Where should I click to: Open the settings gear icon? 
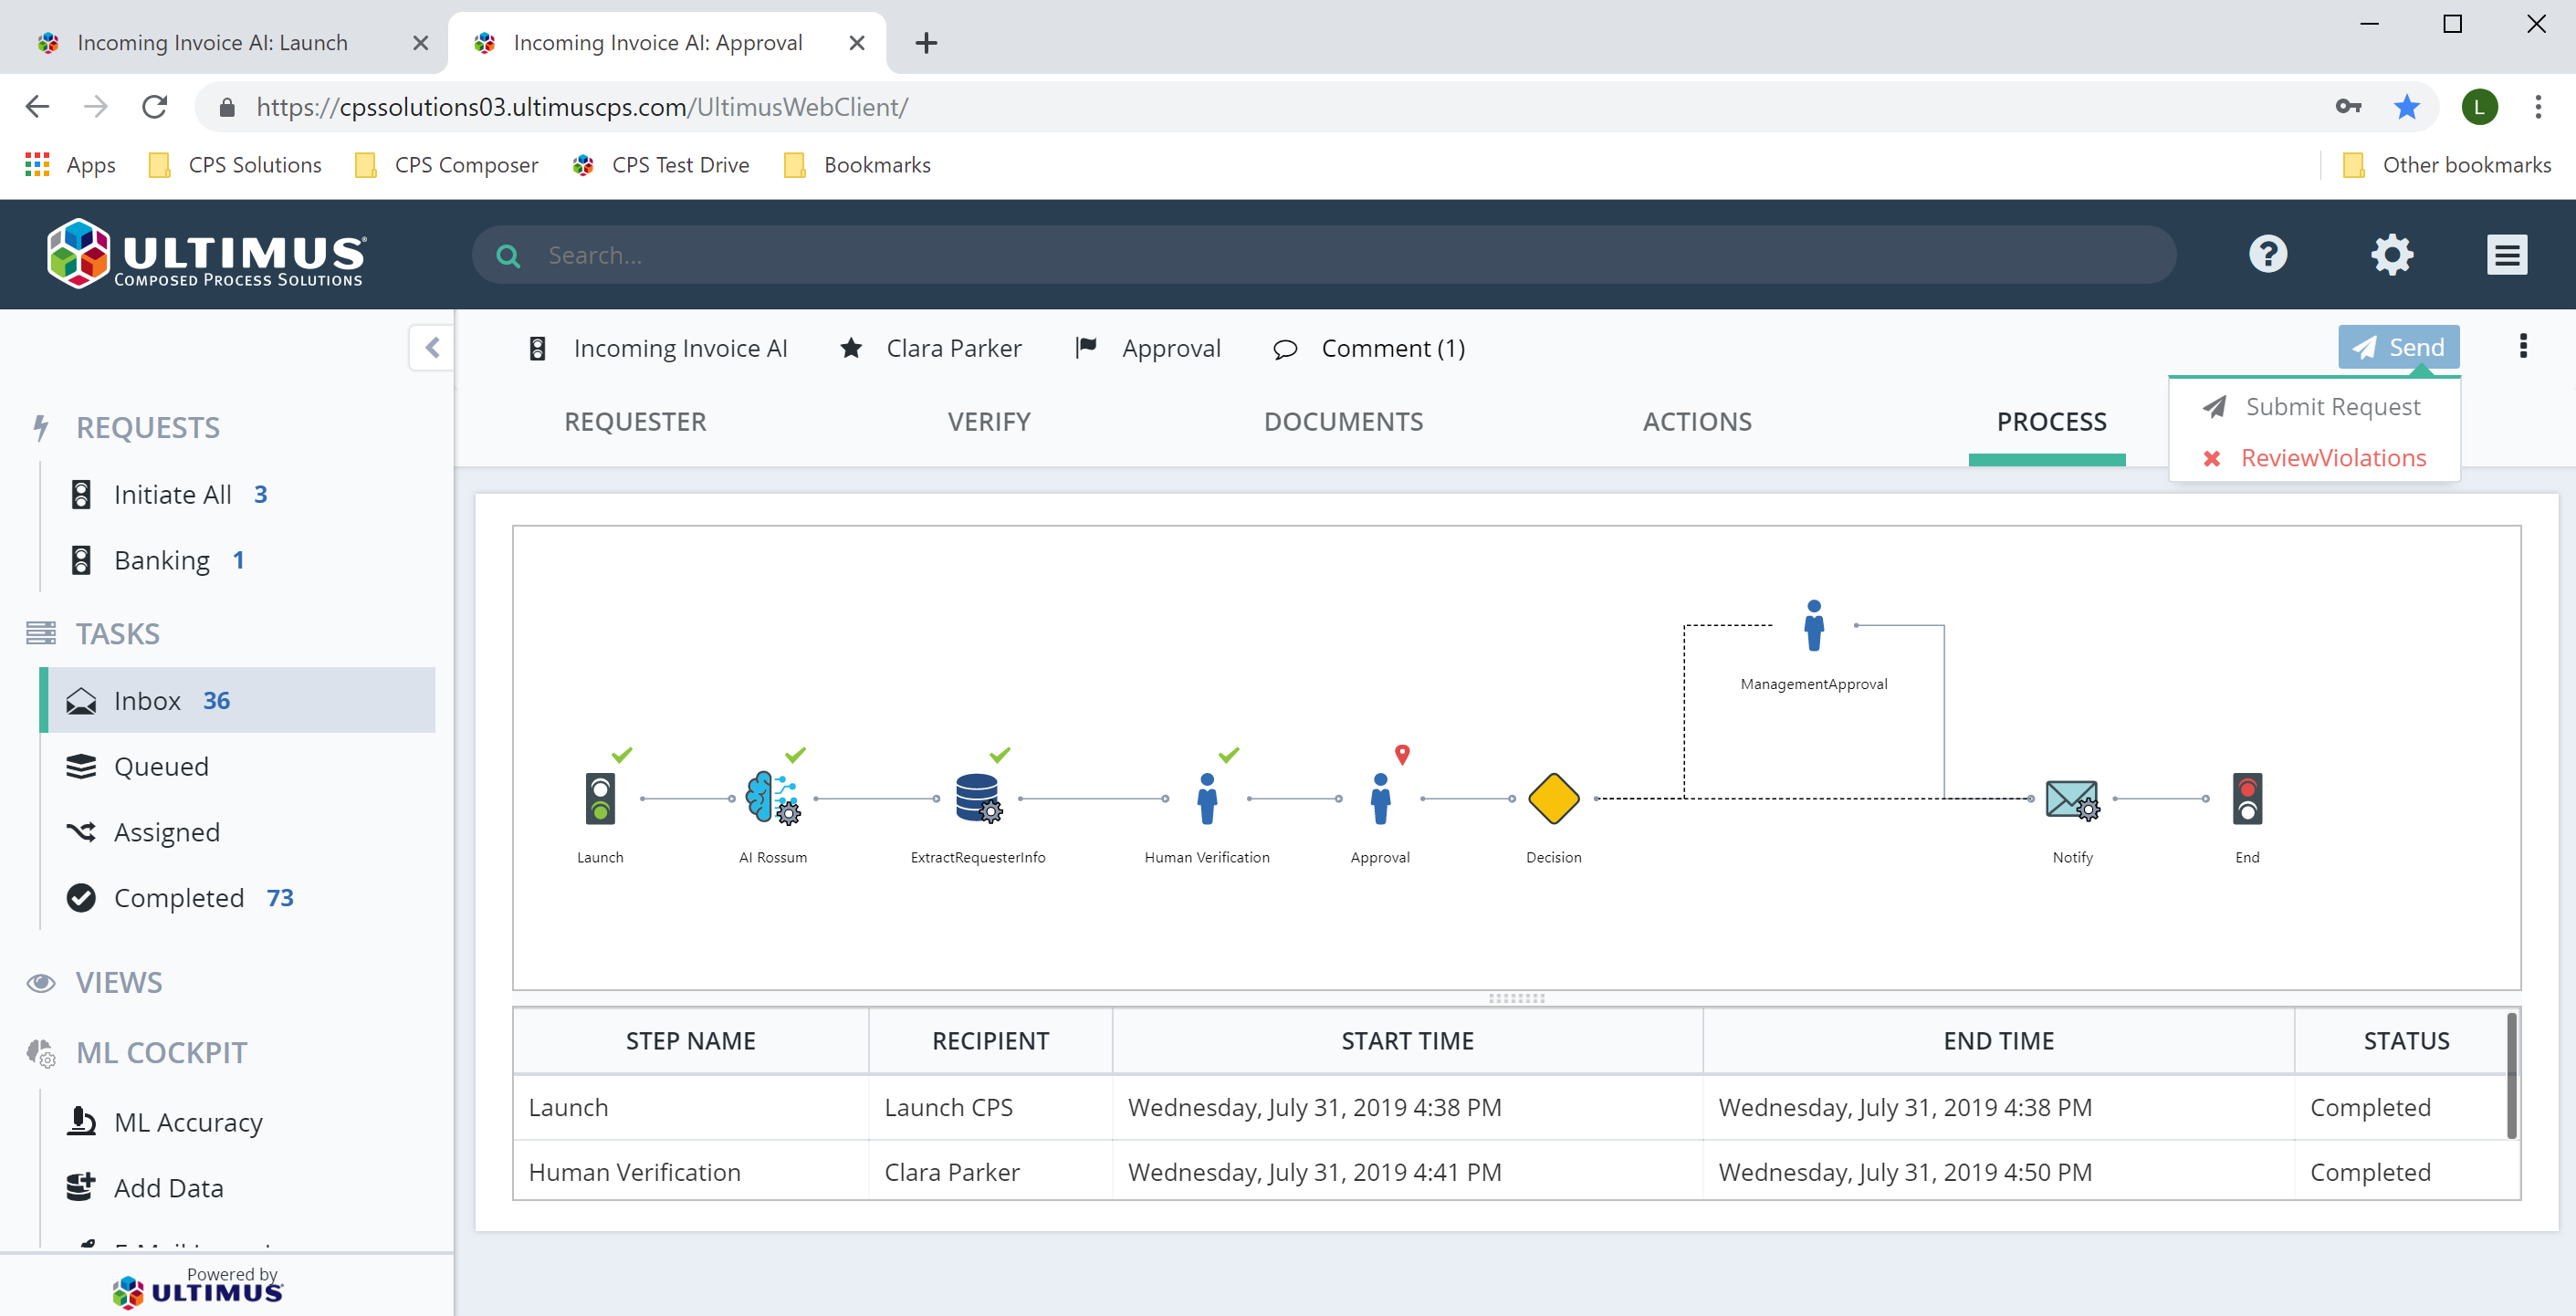coord(2392,254)
